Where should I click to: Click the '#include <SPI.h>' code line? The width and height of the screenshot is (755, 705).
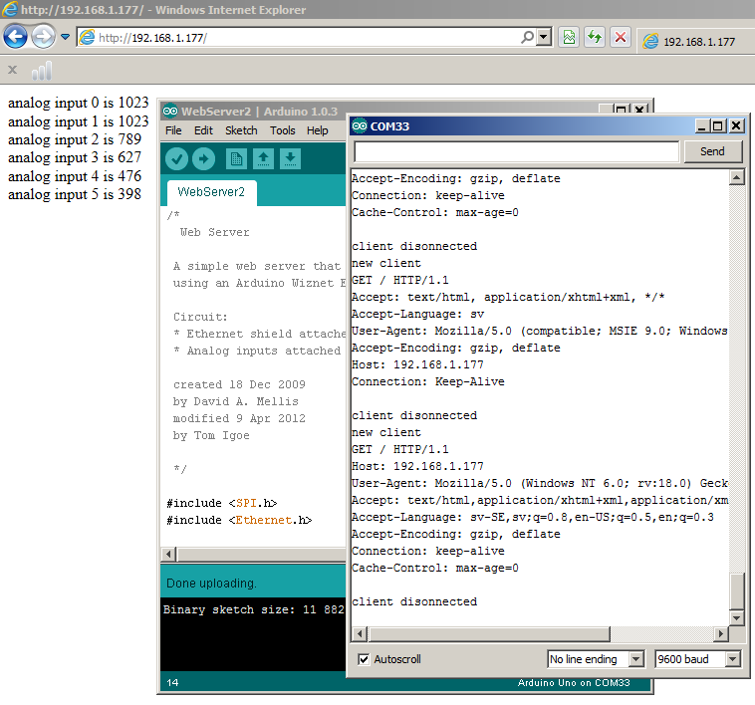click(221, 504)
